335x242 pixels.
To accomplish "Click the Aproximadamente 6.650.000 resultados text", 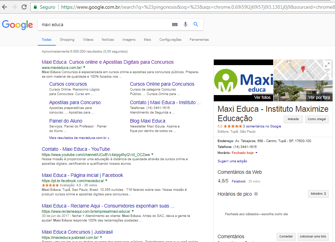I will pos(85,52).
